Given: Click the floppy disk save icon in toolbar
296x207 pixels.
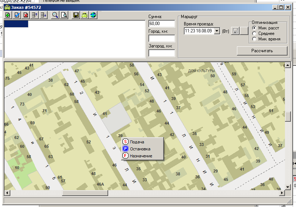Looking at the screenshot, I should click(x=76, y=15).
